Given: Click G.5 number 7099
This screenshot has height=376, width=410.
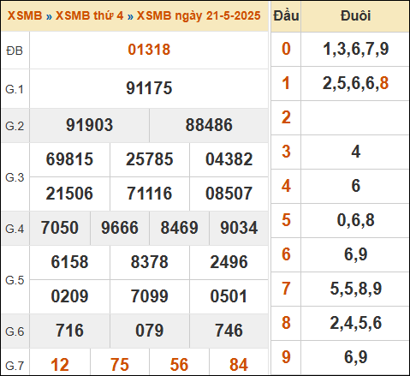Looking at the screenshot, I should click(x=149, y=296).
